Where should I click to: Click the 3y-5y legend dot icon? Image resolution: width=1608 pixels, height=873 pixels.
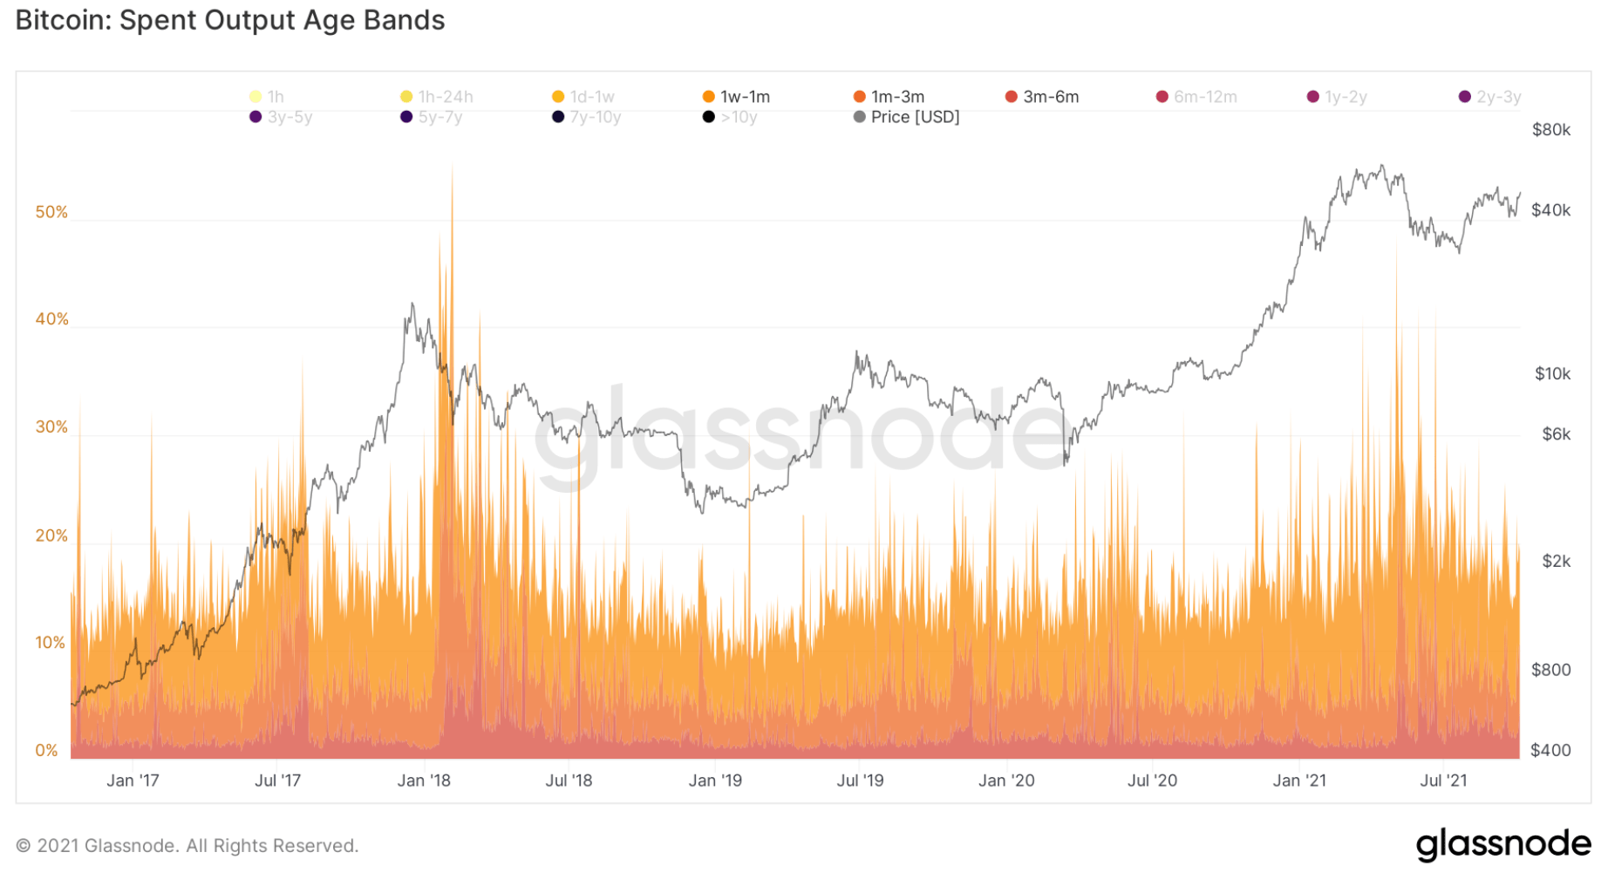tap(256, 117)
